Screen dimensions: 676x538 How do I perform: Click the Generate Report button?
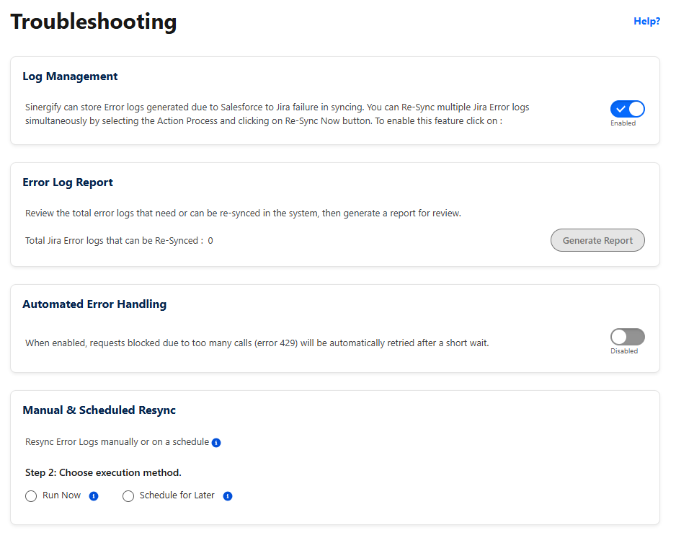(597, 240)
